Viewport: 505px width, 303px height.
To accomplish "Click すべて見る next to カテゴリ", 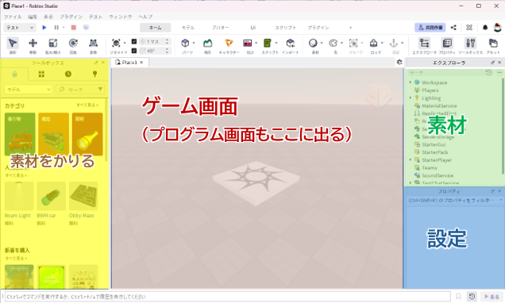I will coord(87,105).
